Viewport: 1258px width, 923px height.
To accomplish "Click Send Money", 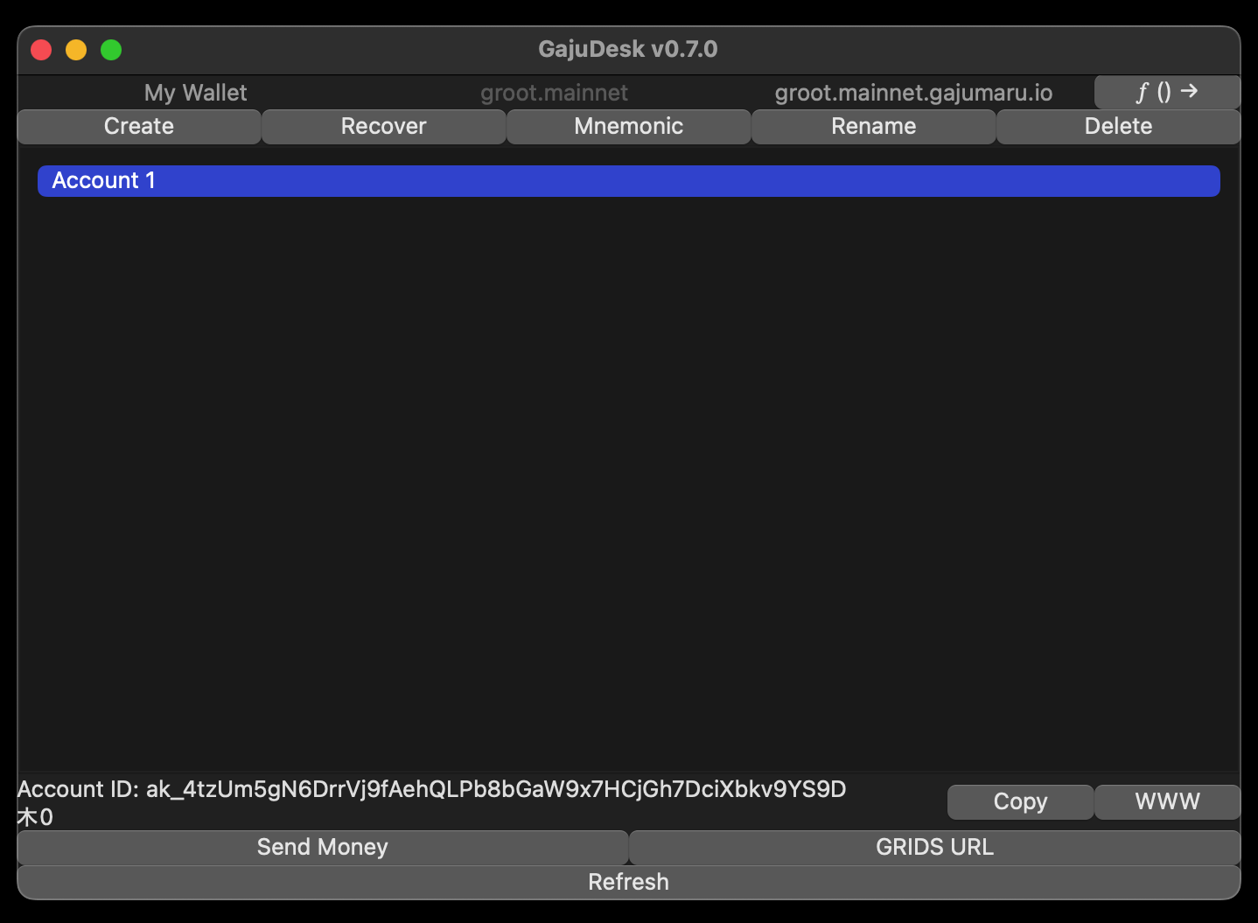I will click(x=322, y=847).
